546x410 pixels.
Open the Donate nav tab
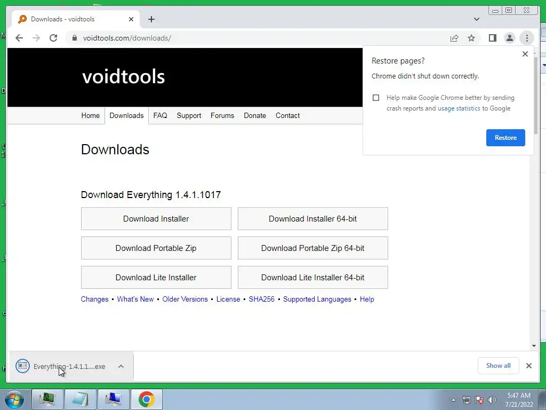[254, 115]
